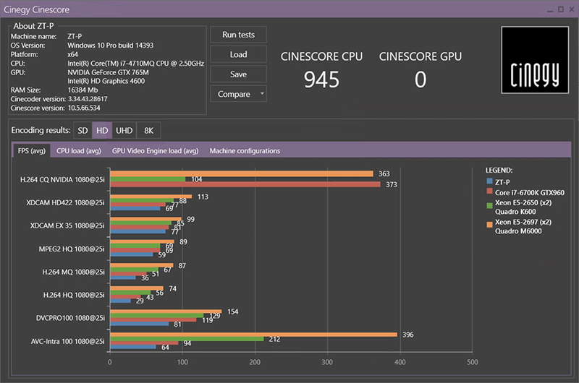Click the Cinecoder version 3.34.43.28617
The image size is (579, 383).
[88, 99]
